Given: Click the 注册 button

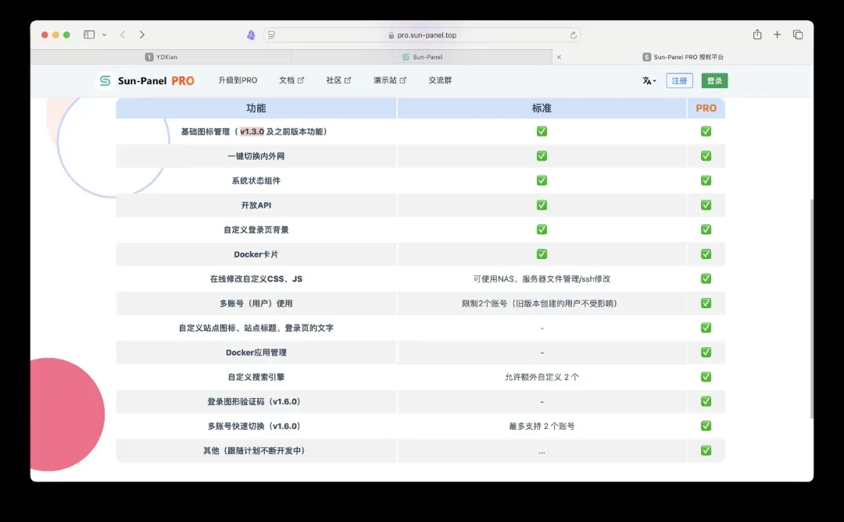Looking at the screenshot, I should [x=679, y=80].
